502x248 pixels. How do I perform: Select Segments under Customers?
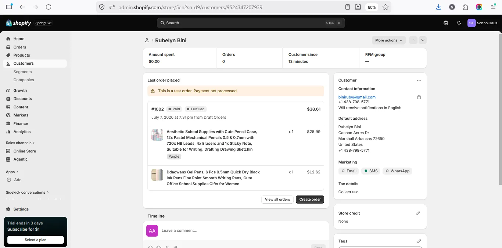coord(22,72)
